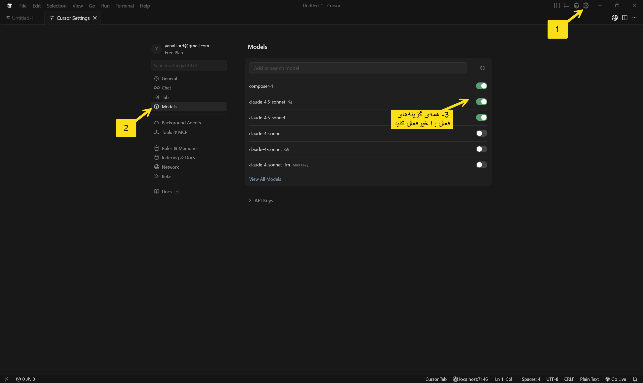Open the Terminal menu

coord(125,6)
